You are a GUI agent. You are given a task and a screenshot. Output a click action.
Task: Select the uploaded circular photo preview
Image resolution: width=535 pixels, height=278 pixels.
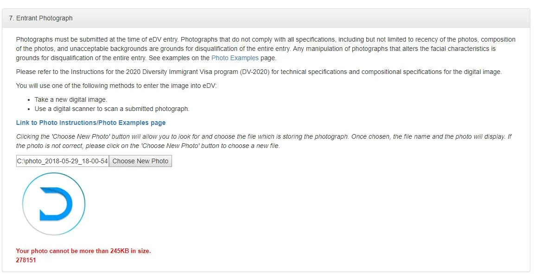click(x=54, y=204)
